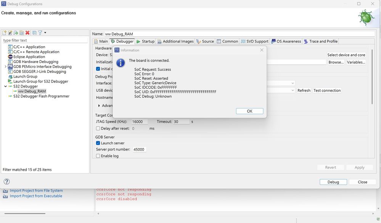Select vvv Debug_RAM configuration

[32, 91]
